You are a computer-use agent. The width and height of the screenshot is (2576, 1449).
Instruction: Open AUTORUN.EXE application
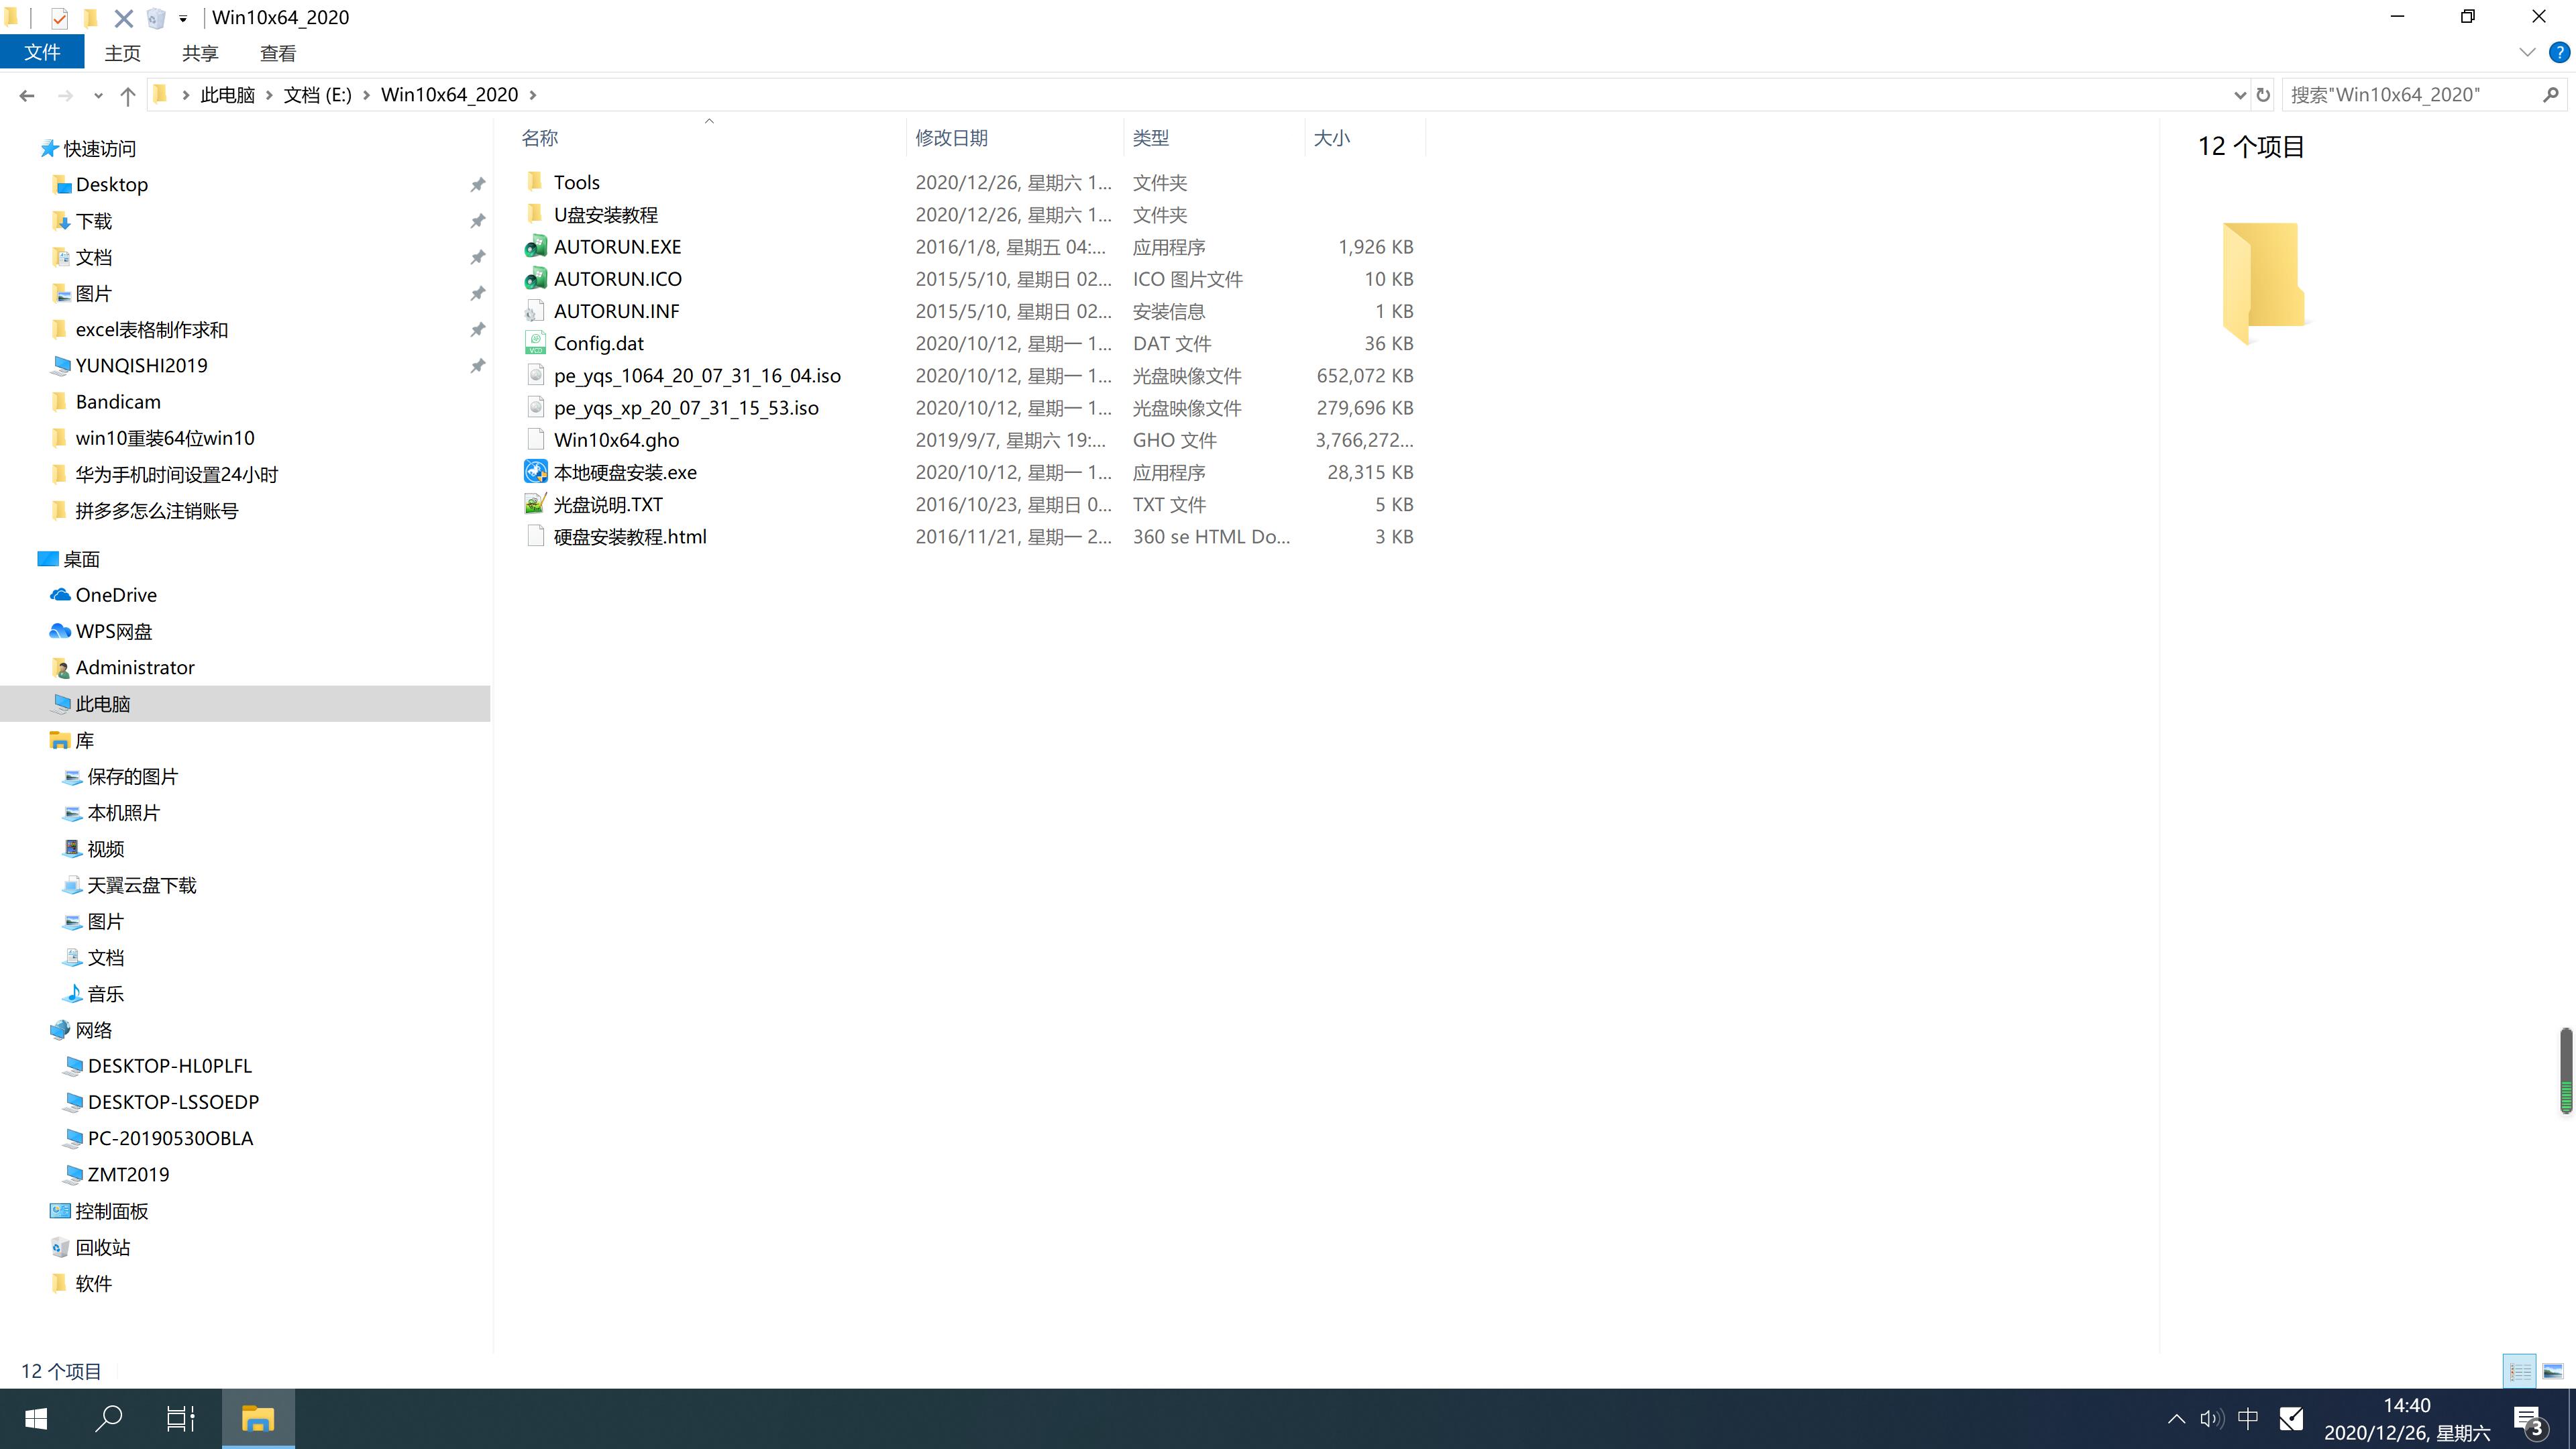[617, 246]
